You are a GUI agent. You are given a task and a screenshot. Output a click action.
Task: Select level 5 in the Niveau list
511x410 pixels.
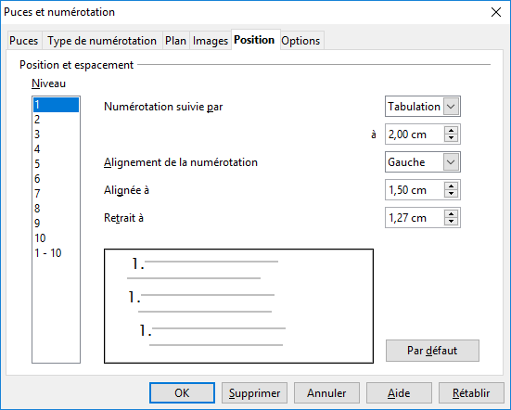coord(56,163)
